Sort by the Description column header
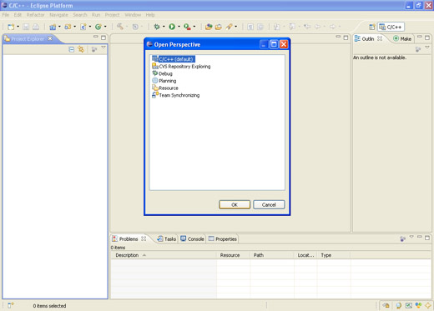The height and width of the screenshot is (311, 434). coord(164,255)
